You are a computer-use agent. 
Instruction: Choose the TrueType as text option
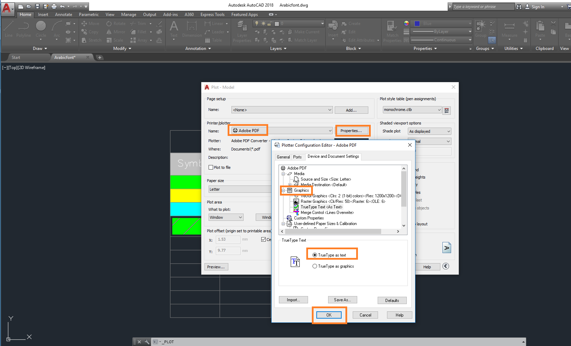315,255
